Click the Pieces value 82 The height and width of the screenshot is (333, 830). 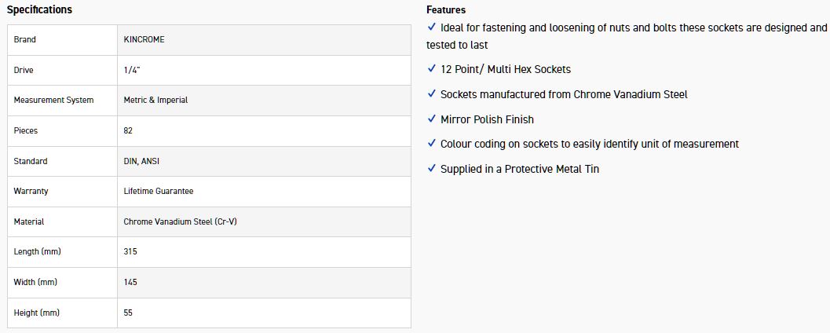tap(128, 130)
